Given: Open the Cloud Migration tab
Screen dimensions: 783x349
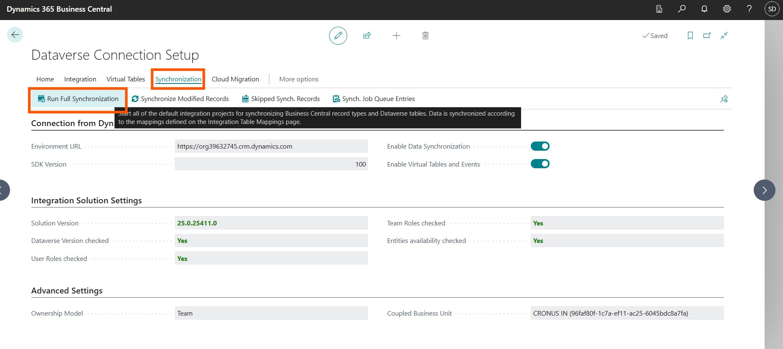Looking at the screenshot, I should pos(235,79).
